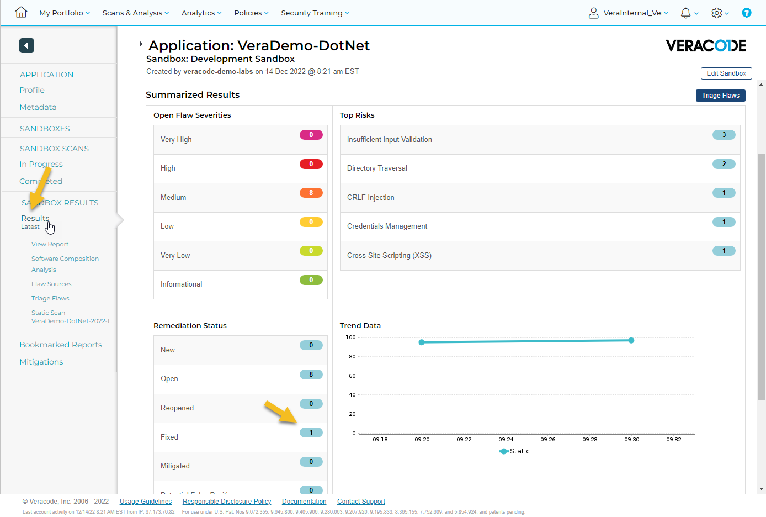Screen dimensions: 766x517
Task: Open the VeraInternal_Ve user dropdown
Action: click(636, 13)
